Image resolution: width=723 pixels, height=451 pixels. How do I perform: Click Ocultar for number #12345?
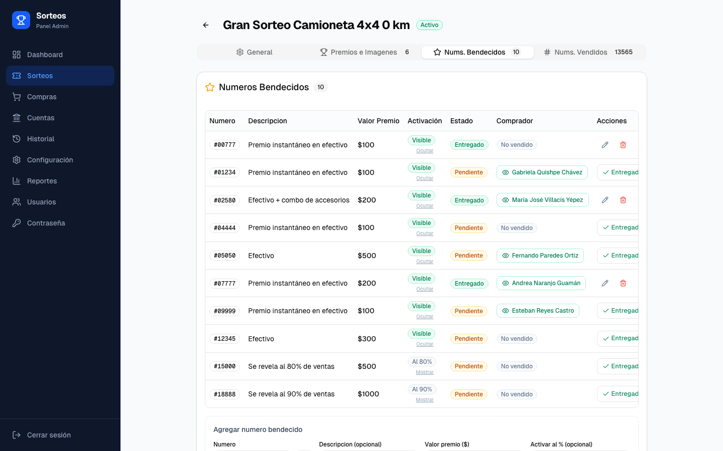click(425, 344)
